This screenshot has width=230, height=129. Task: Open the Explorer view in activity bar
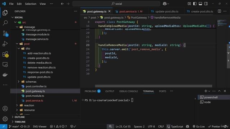coord(5,13)
